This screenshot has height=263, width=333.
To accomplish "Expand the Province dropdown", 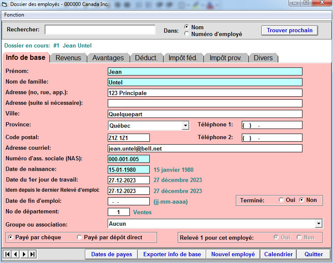I will pyautogui.click(x=185, y=126).
